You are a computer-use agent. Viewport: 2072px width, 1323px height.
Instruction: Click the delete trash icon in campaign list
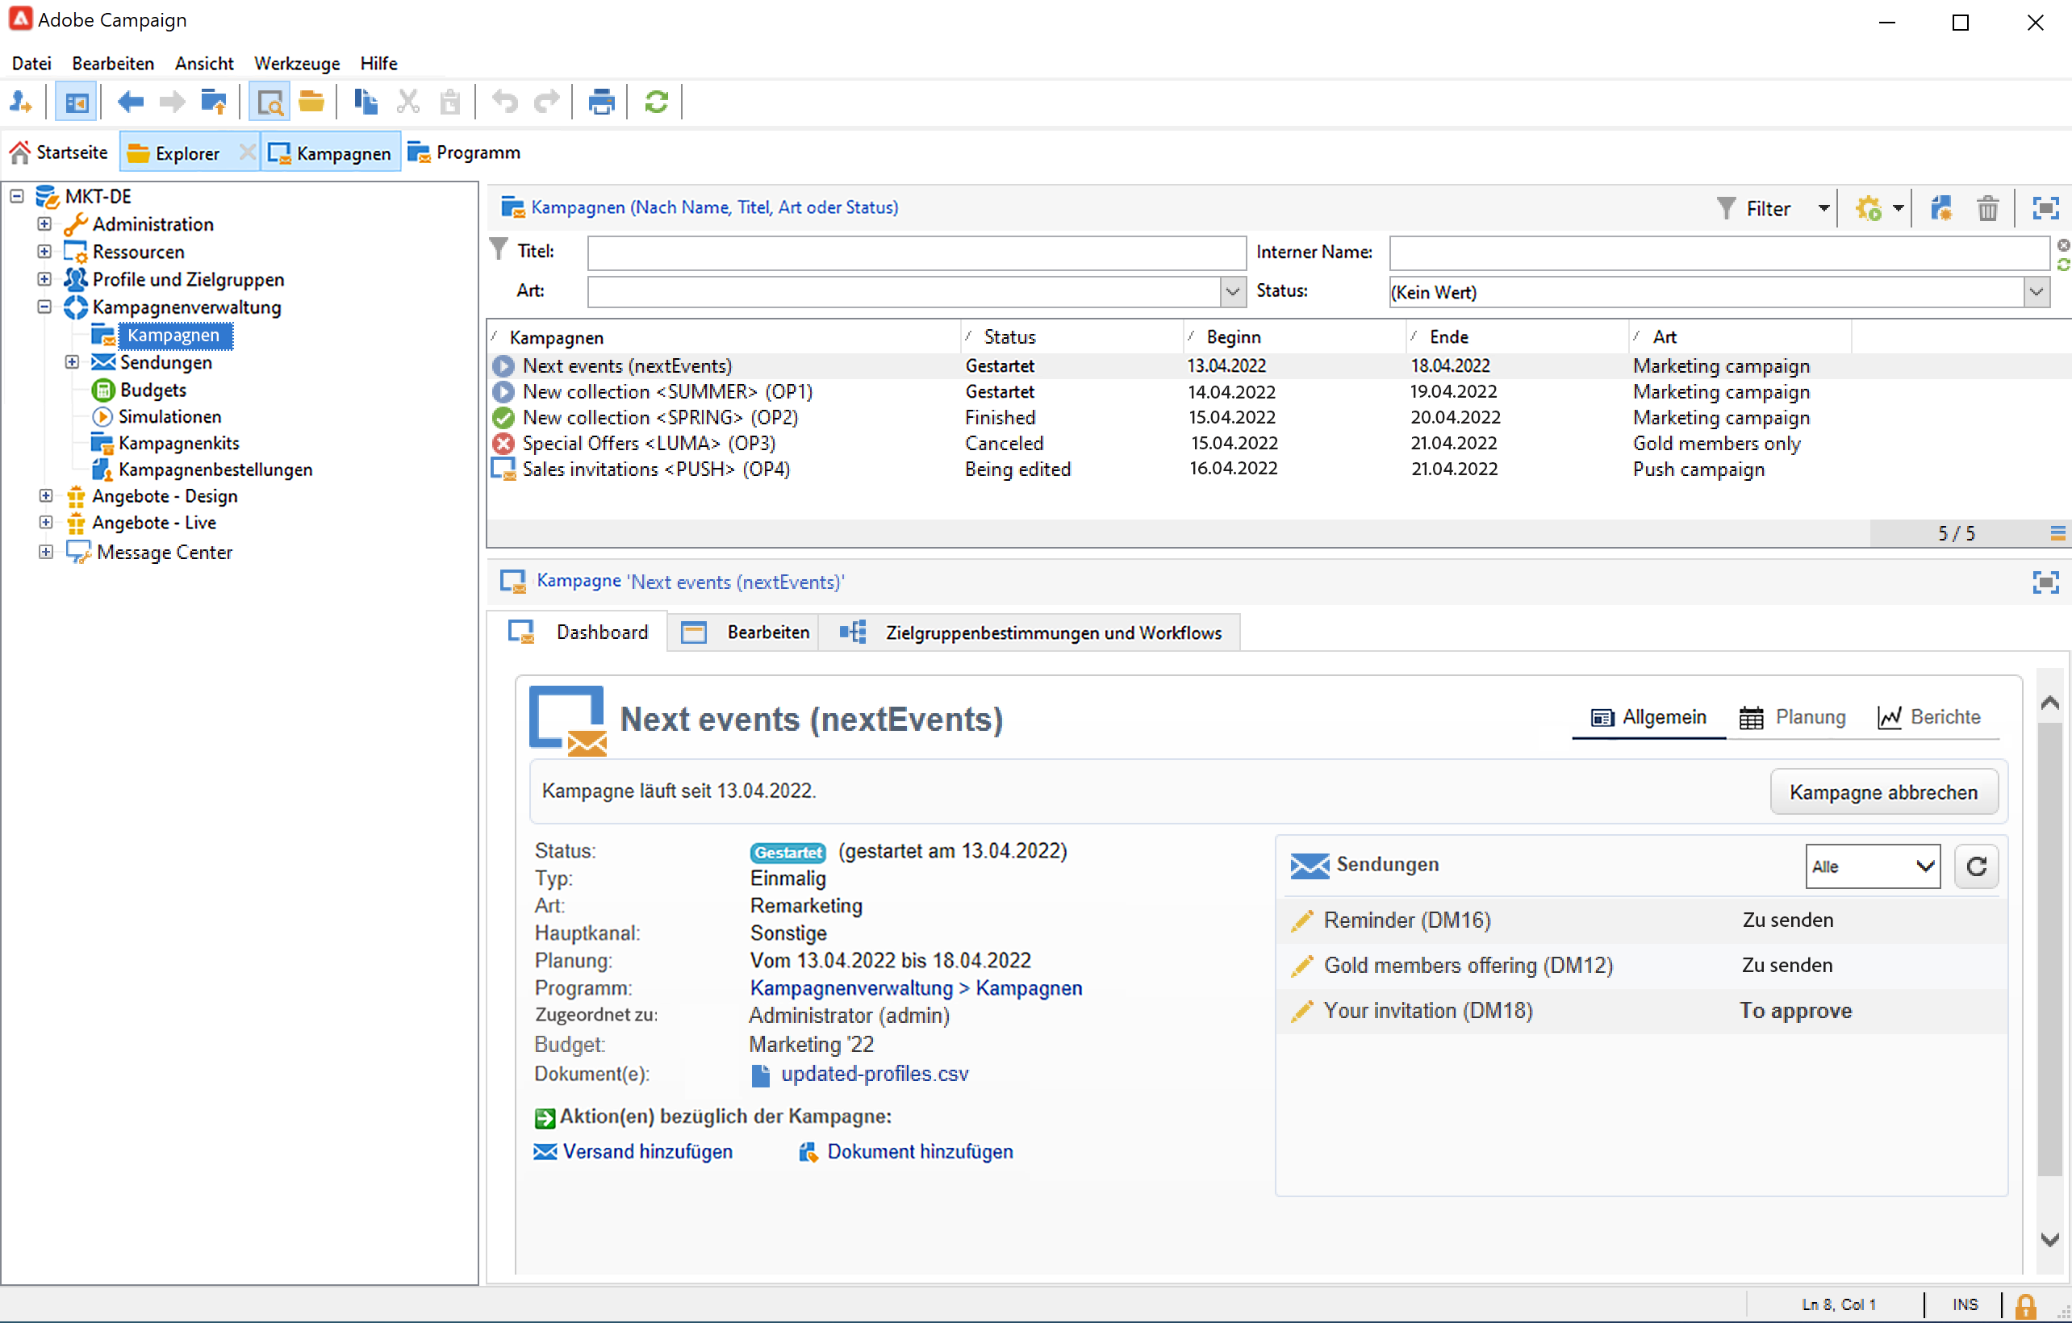click(x=1986, y=208)
